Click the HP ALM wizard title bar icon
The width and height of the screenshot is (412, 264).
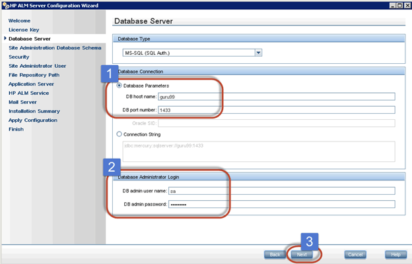pyautogui.click(x=5, y=5)
